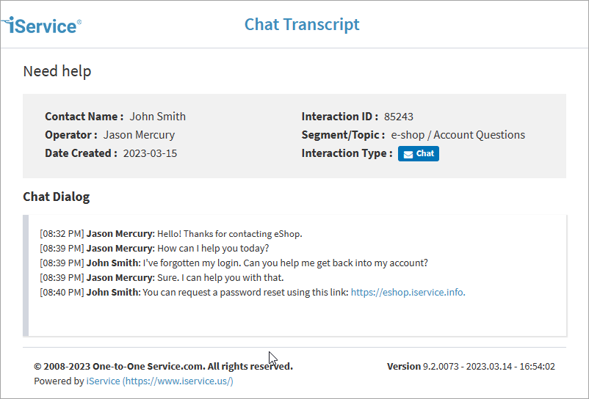
Task: Open the iService website link in the footer
Action: point(159,381)
